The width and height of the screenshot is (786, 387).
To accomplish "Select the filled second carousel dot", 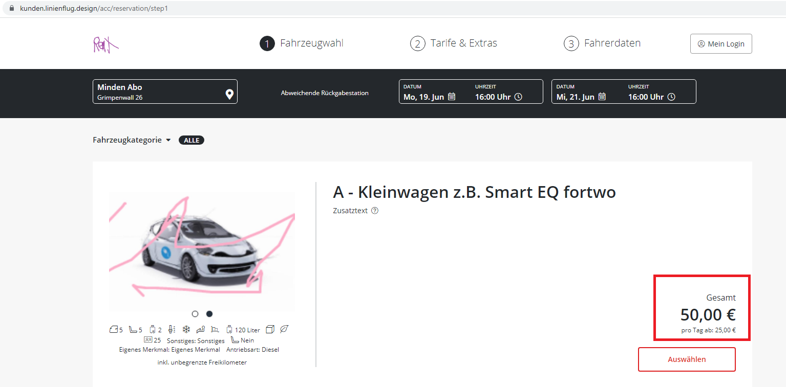I will (x=209, y=314).
